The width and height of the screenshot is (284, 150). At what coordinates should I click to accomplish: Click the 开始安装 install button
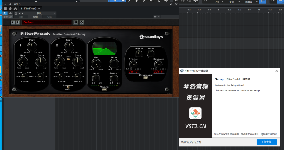[x=266, y=142]
